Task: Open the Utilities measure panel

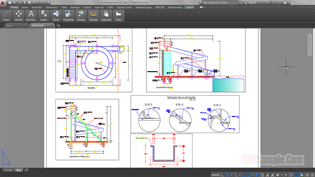Action: tap(93, 15)
